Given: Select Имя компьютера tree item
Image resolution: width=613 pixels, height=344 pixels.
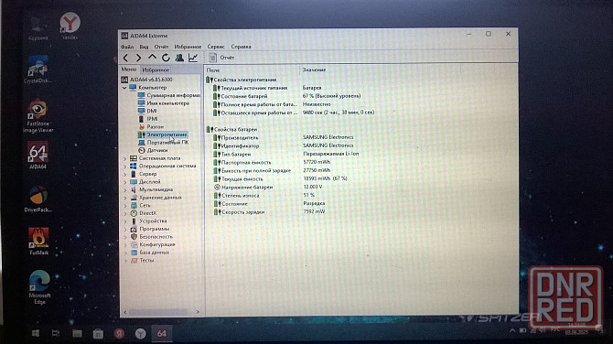Looking at the screenshot, I should (x=164, y=103).
